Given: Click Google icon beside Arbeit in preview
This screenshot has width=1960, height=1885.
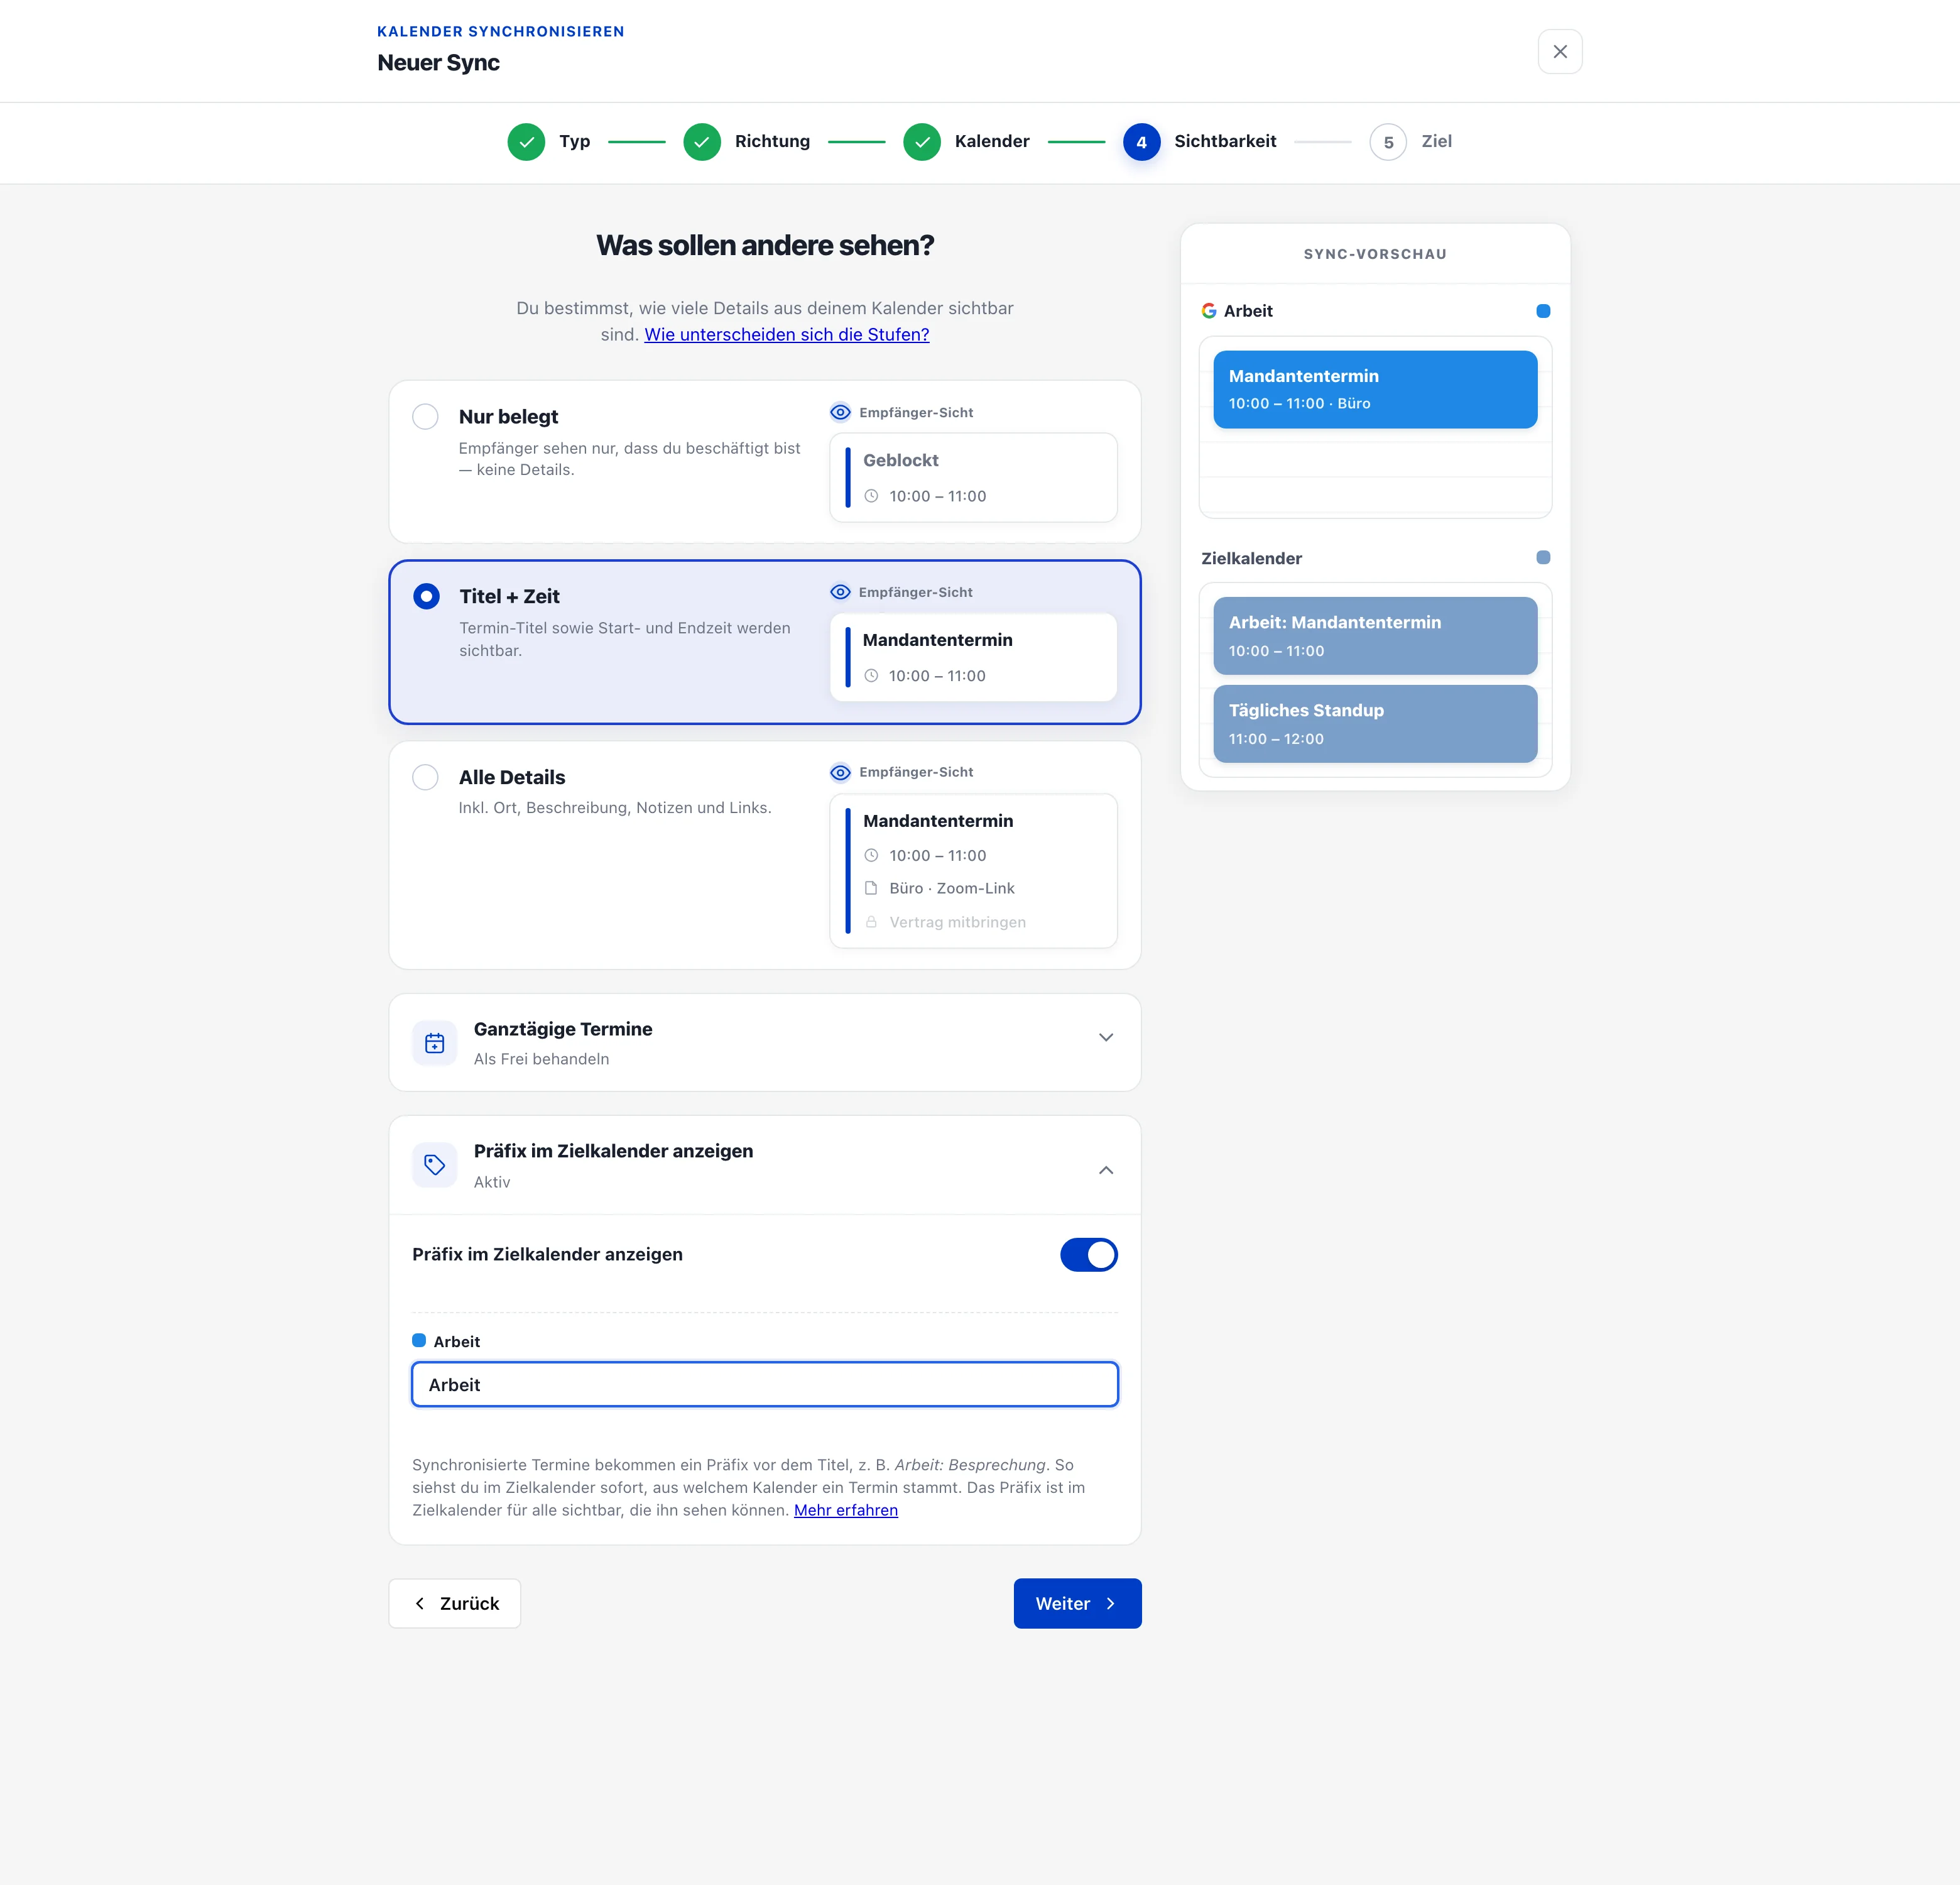Looking at the screenshot, I should (1209, 311).
